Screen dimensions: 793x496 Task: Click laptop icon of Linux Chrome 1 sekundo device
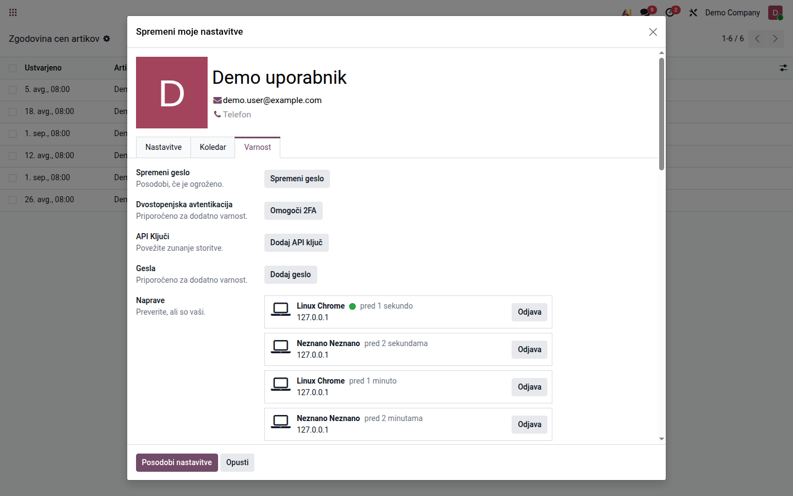click(x=281, y=310)
